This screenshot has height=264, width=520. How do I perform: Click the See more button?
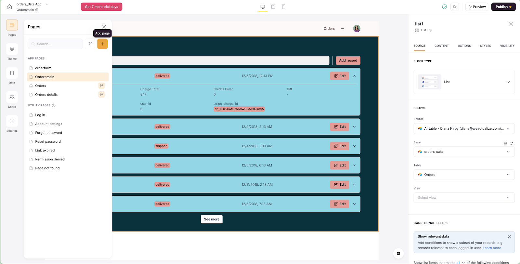212,219
